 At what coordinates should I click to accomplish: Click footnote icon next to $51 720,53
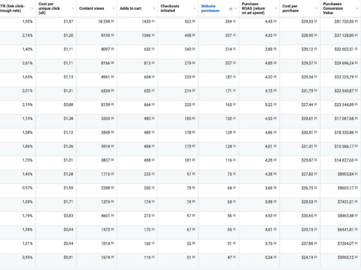click(x=356, y=21)
